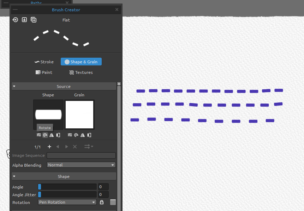Select the reset brush icon
This screenshot has height=211, width=304.
(x=15, y=20)
